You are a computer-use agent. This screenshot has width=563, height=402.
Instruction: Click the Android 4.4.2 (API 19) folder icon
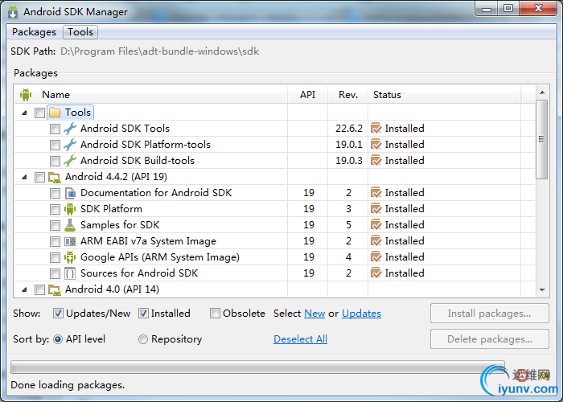point(55,177)
